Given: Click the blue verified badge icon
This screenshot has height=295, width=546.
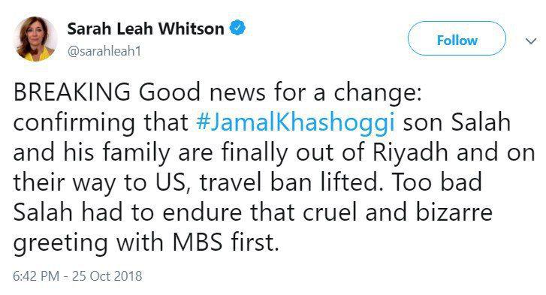Looking at the screenshot, I should click(x=237, y=29).
